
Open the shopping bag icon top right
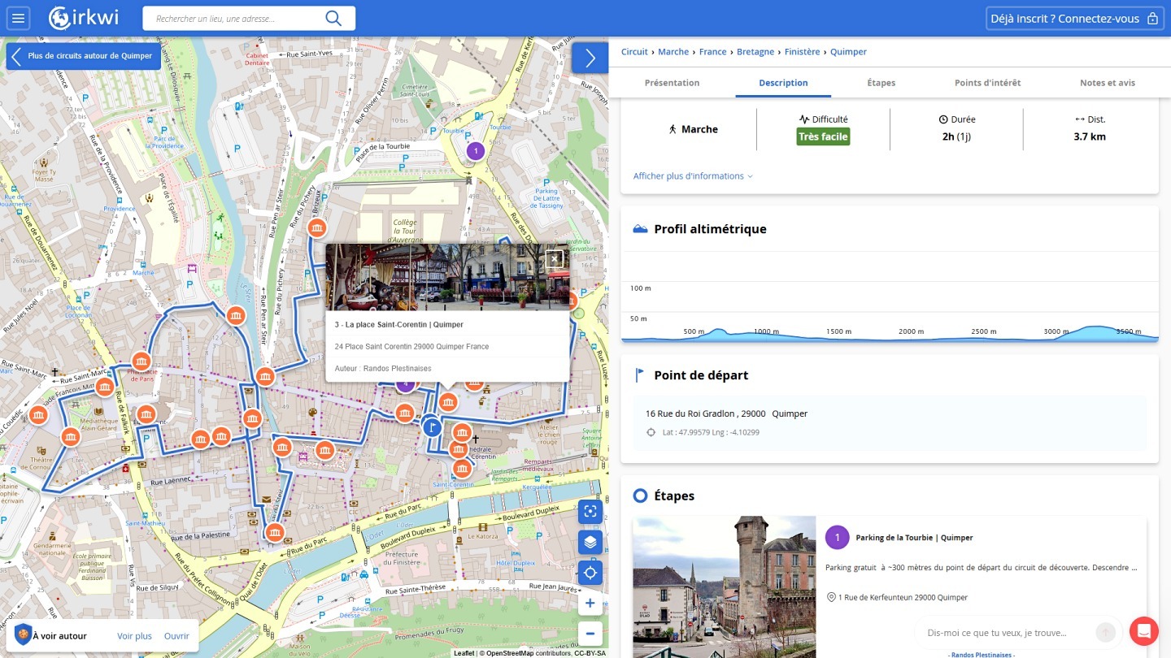click(1152, 18)
